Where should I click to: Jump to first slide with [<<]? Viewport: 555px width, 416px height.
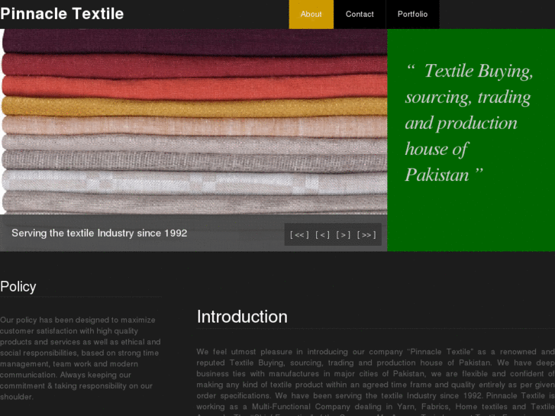299,235
